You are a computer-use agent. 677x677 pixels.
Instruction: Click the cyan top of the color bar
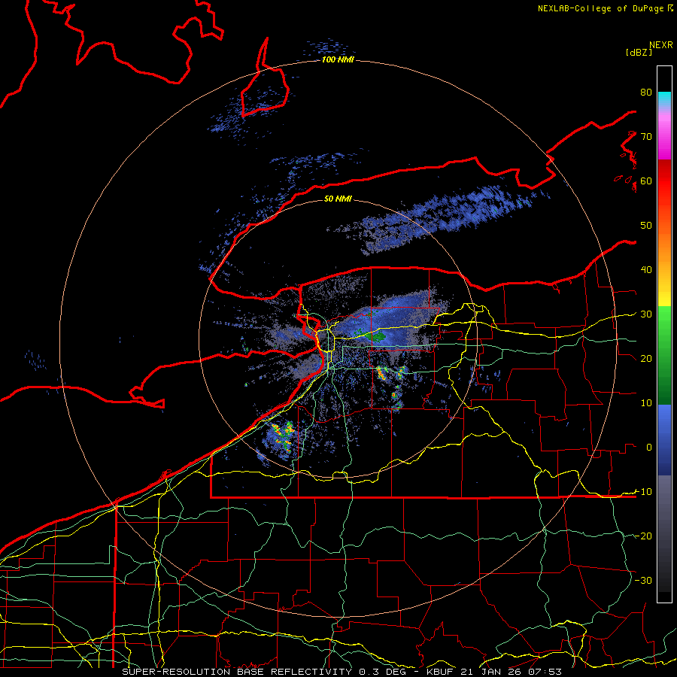click(664, 98)
